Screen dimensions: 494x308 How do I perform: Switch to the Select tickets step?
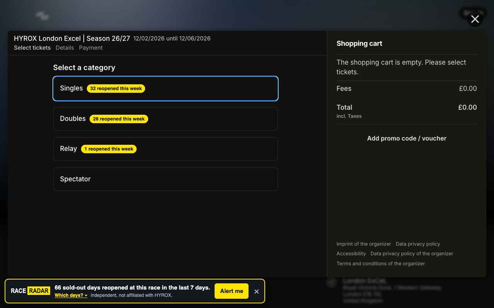coord(32,48)
